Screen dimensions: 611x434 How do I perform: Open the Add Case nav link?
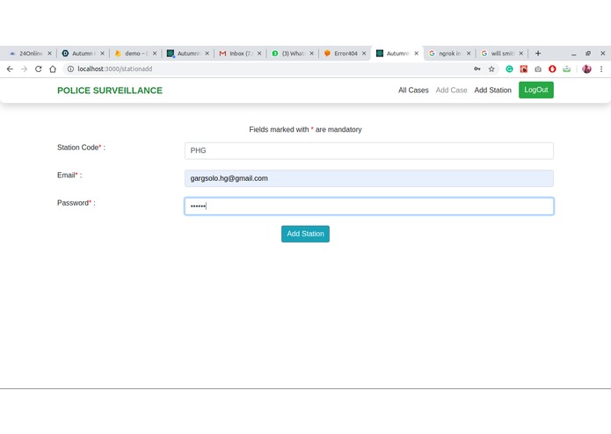click(451, 90)
